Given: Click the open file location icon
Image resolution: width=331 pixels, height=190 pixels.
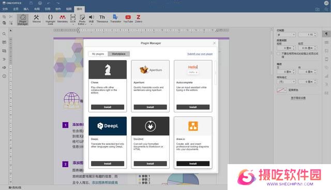Looking at the screenshot, I should 317,9.
